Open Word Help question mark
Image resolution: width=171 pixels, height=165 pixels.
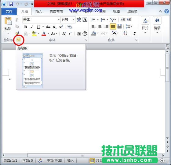click(x=166, y=11)
